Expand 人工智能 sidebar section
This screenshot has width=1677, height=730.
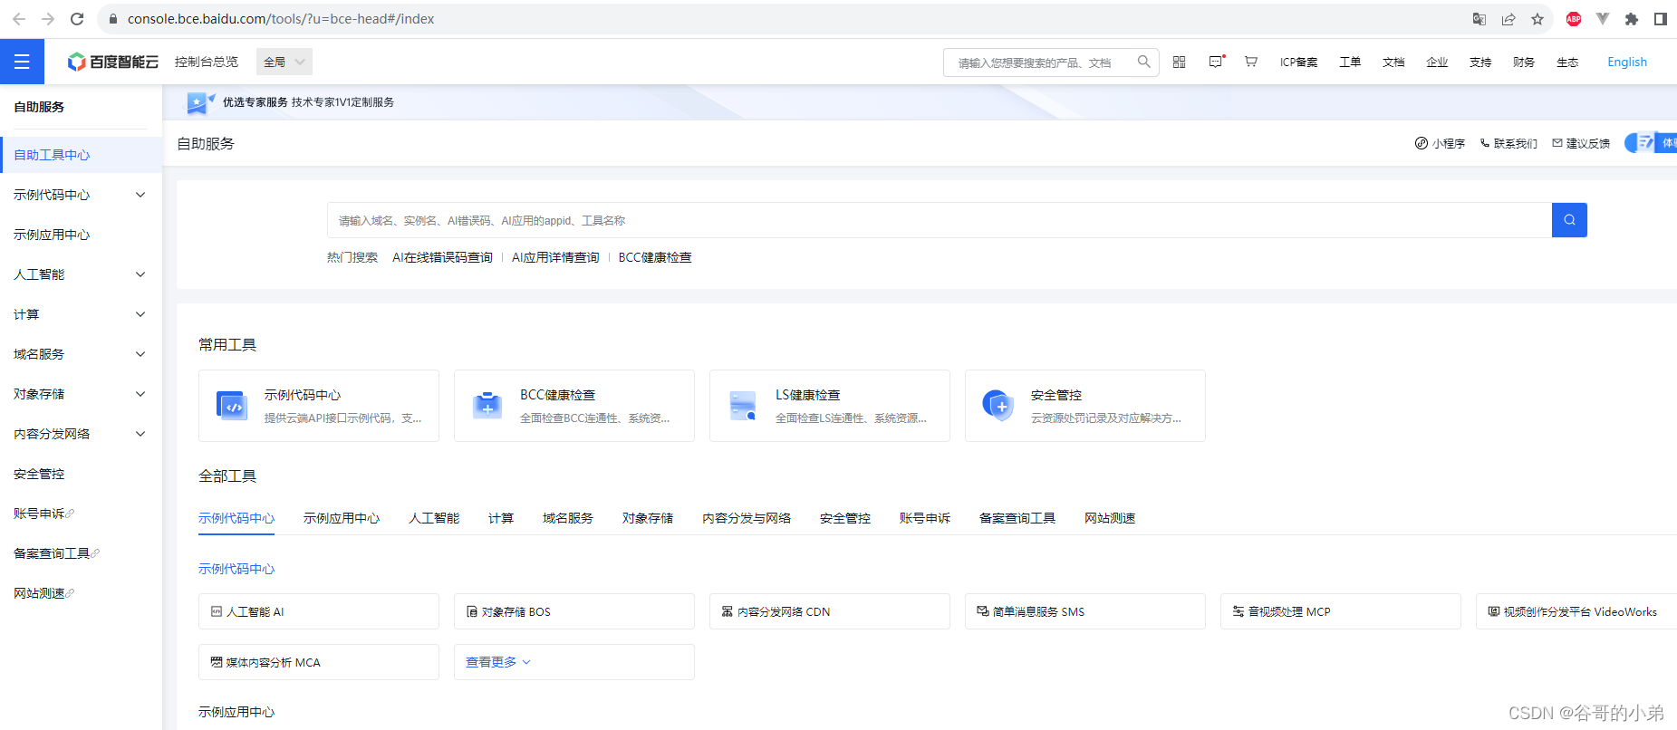pos(140,274)
